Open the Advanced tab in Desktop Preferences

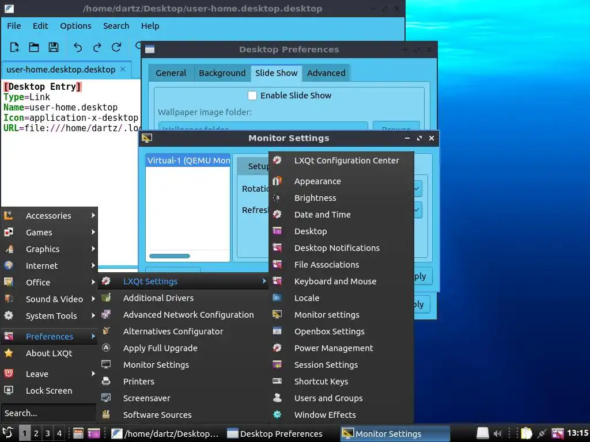(326, 73)
